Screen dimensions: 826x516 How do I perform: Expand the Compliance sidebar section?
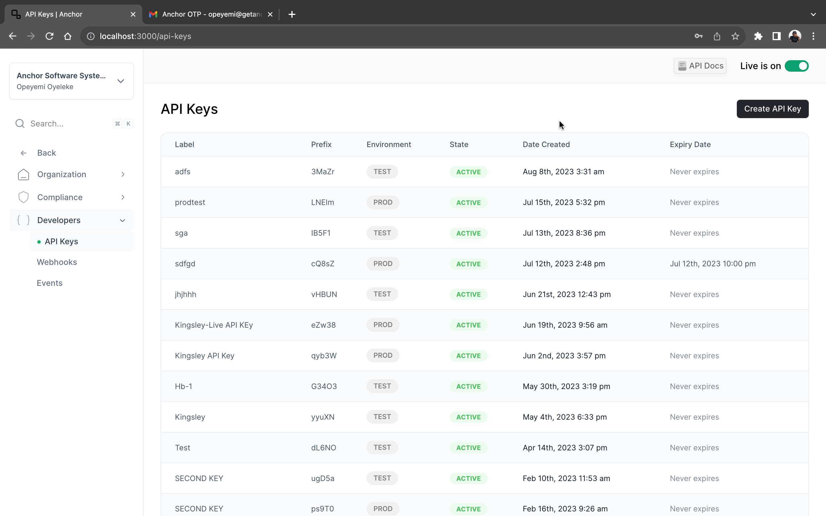pyautogui.click(x=72, y=197)
